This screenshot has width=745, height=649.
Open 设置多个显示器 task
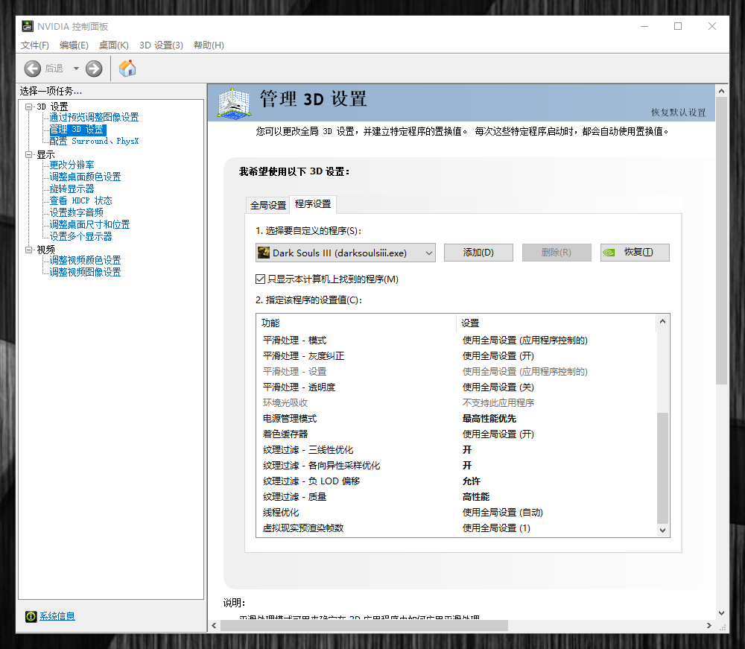[80, 236]
